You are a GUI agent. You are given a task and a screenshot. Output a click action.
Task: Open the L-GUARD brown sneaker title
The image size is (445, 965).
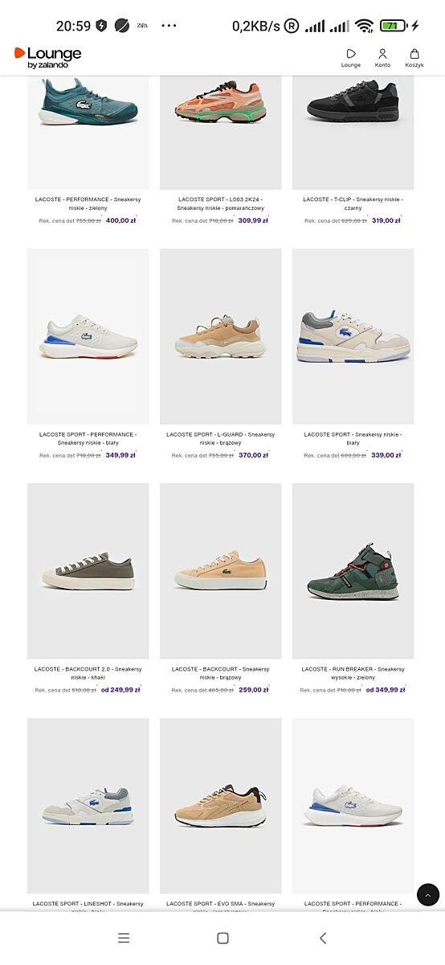point(221,438)
